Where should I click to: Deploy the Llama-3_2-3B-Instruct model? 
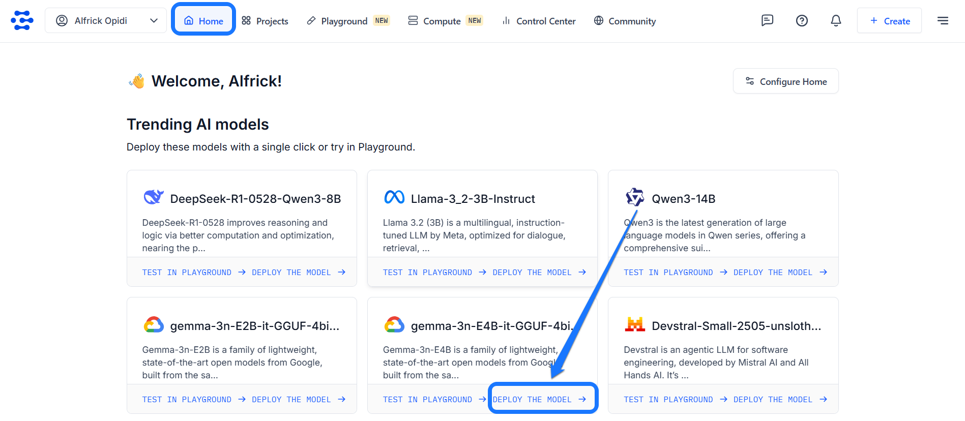(x=539, y=273)
